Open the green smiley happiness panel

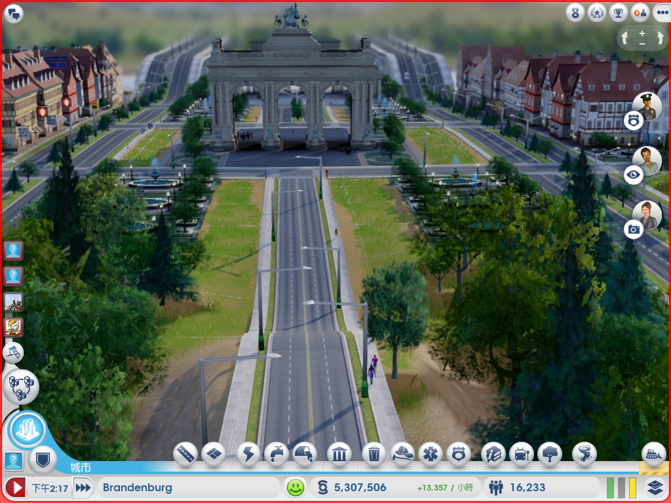[296, 487]
